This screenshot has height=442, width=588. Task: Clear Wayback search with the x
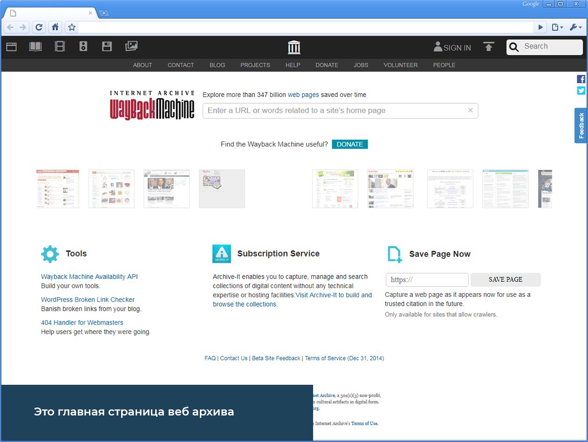pos(471,110)
